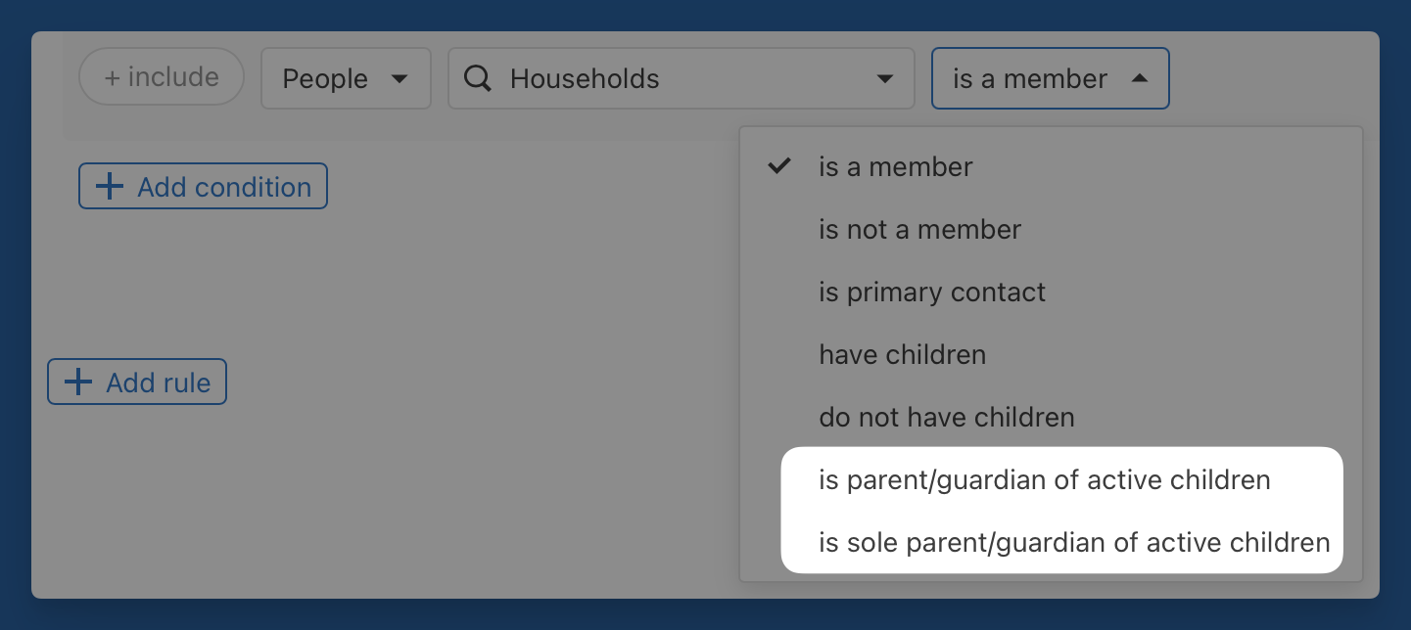
Task: Open the Households search dropdown
Action: [x=681, y=79]
